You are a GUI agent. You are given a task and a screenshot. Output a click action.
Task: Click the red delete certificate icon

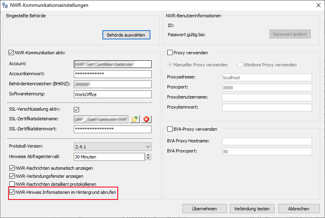pyautogui.click(x=146, y=119)
